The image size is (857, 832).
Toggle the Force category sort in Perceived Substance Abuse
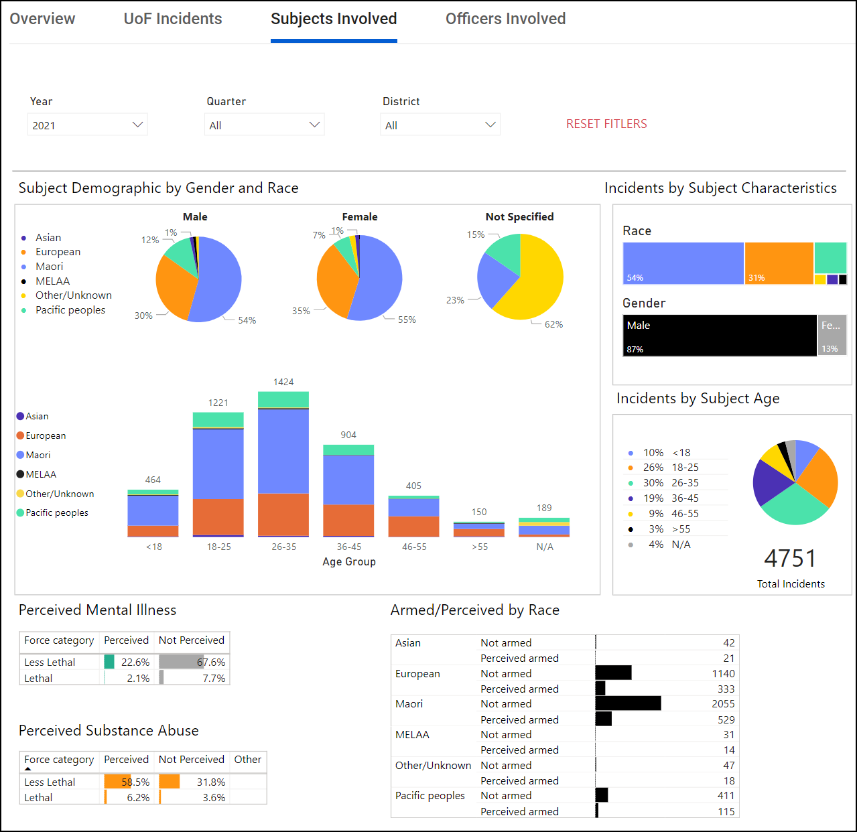tap(59, 760)
